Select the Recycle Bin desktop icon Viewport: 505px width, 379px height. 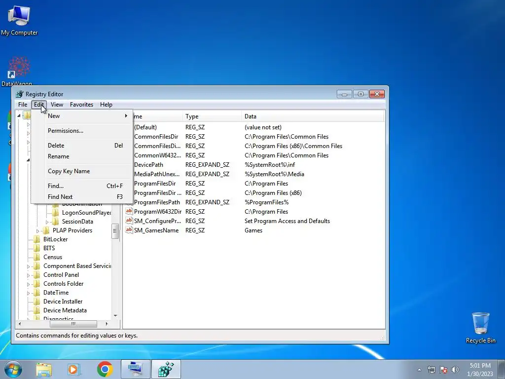click(480, 328)
